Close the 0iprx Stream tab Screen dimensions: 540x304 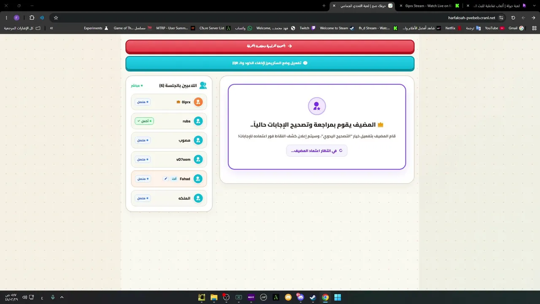[401, 6]
